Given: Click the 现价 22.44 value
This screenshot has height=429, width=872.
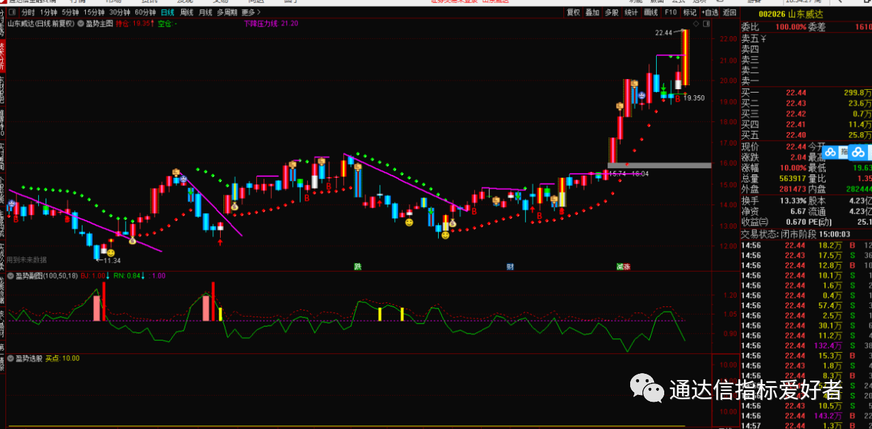Looking at the screenshot, I should click(x=796, y=146).
